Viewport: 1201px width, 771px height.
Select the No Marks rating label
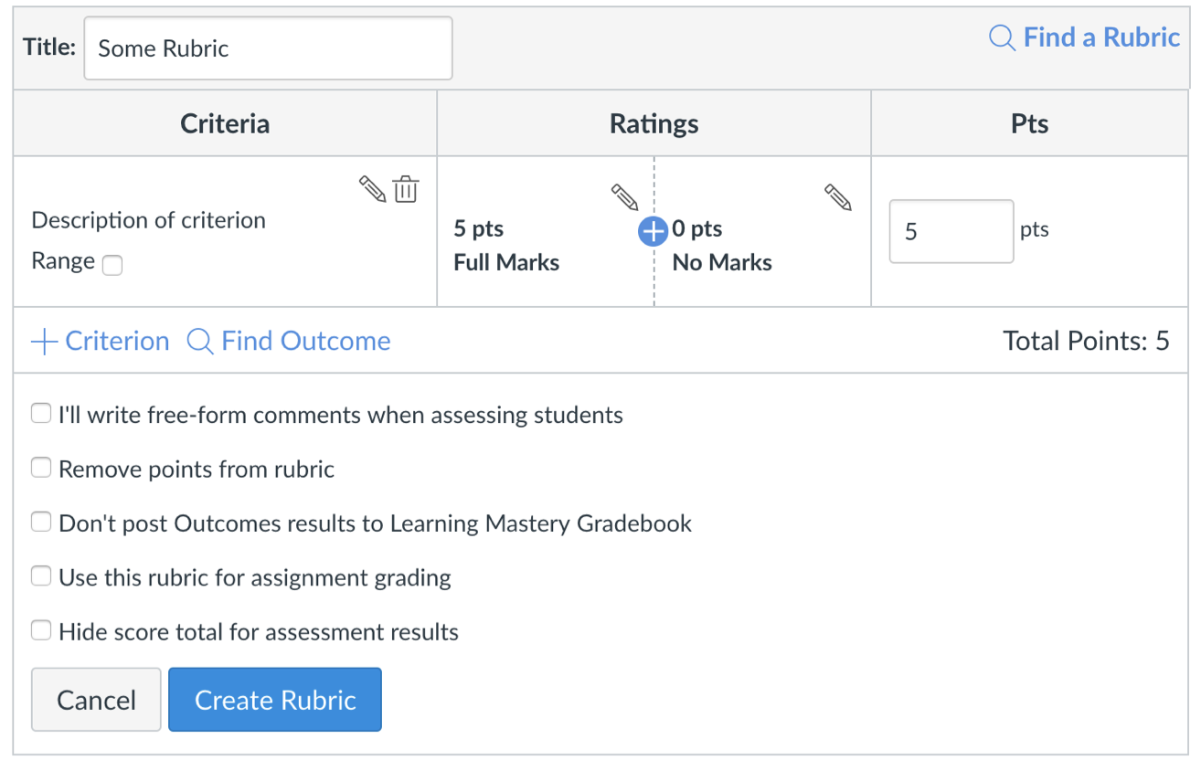point(722,262)
